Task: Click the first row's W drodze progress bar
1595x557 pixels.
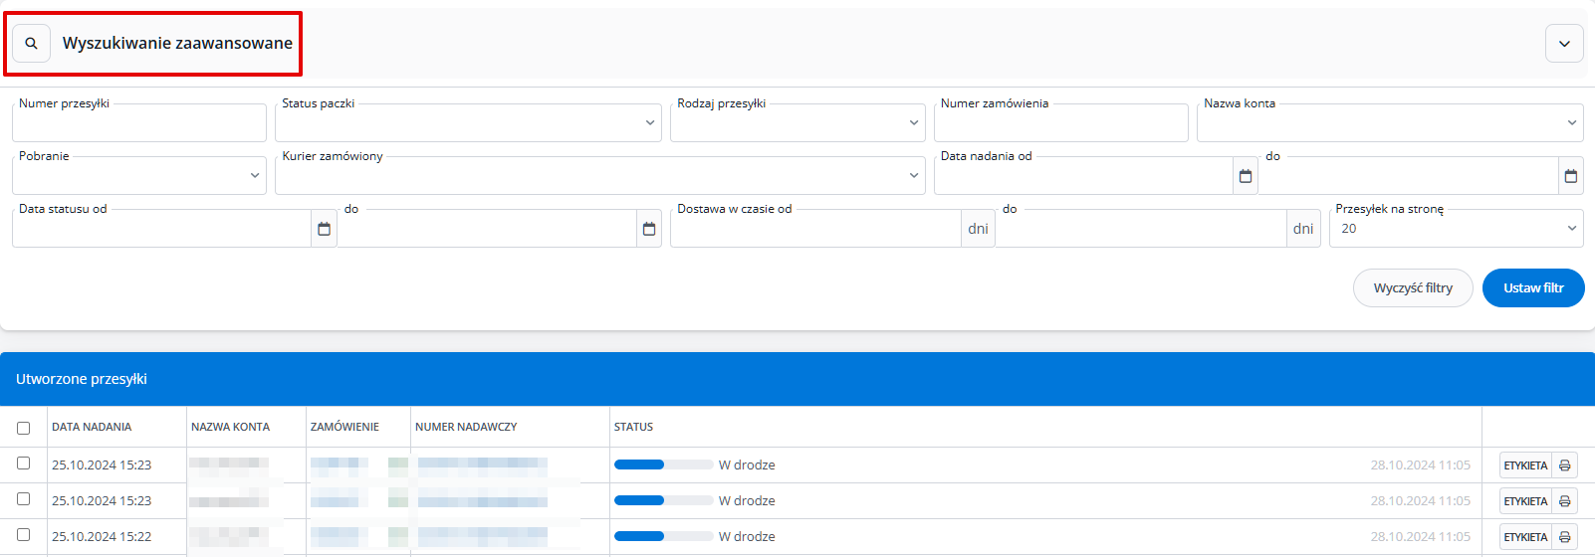Action: click(663, 464)
